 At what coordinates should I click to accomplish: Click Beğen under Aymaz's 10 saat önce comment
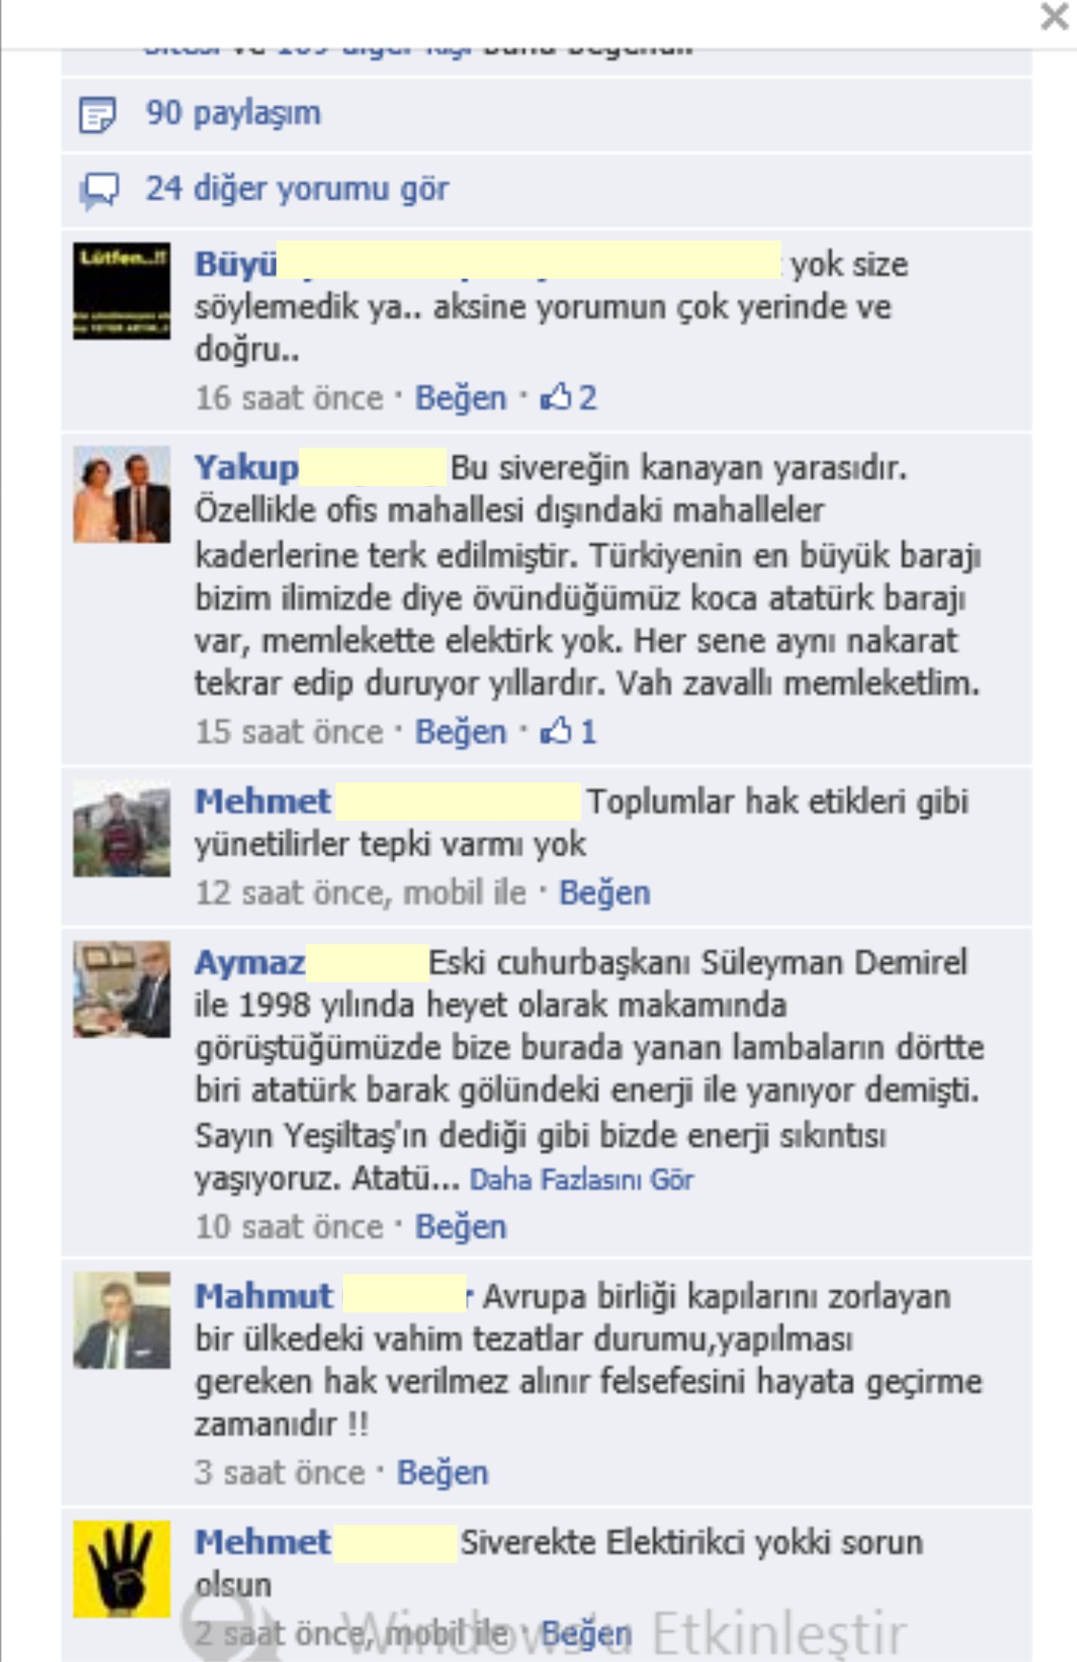(x=460, y=1227)
